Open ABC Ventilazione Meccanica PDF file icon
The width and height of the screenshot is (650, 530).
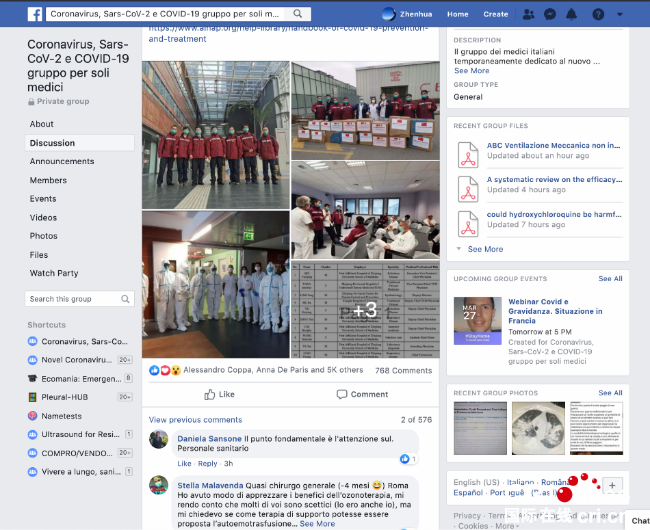tap(468, 155)
